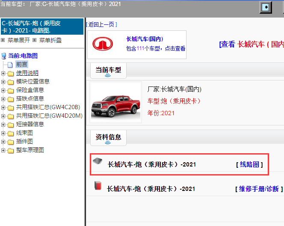
Task: Select 线束图 label in the tree
Action: (24, 133)
